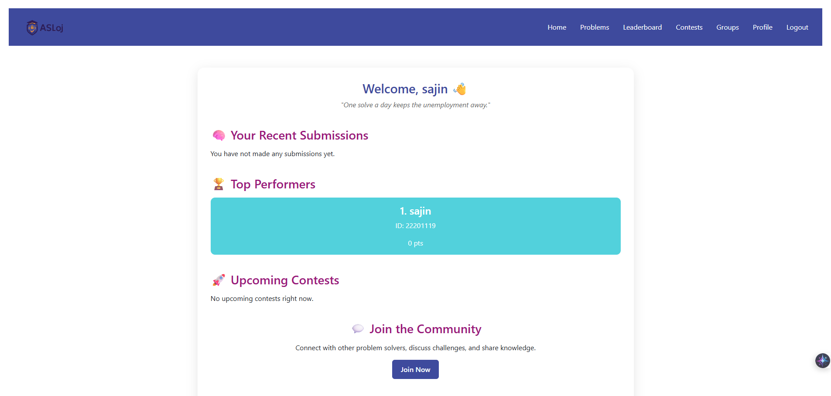Image resolution: width=831 pixels, height=396 pixels.
Task: Click the ASLoj brand name text
Action: [x=51, y=28]
